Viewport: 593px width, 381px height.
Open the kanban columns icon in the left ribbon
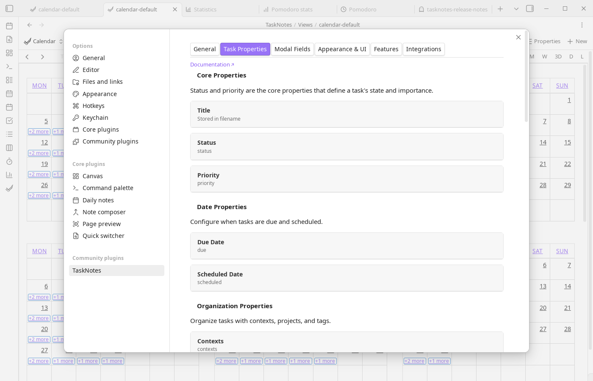point(9,148)
